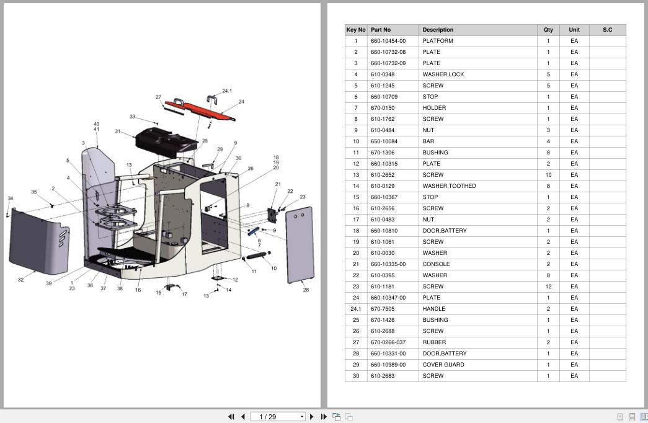This screenshot has width=648, height=423.
Task: Click the previous view navigation icon
Action: tap(336, 417)
